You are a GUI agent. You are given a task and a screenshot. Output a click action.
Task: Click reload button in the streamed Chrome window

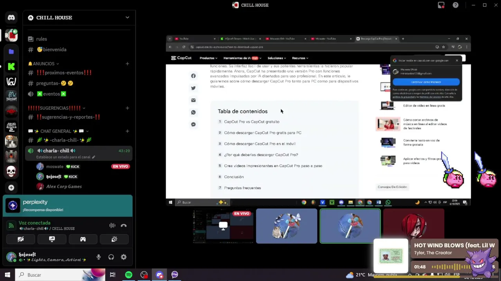click(184, 47)
